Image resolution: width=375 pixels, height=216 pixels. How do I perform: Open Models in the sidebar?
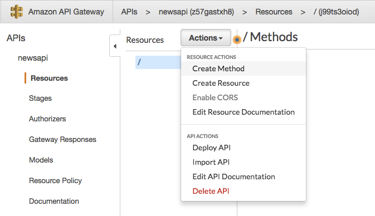tap(41, 160)
